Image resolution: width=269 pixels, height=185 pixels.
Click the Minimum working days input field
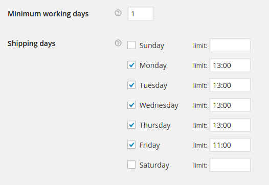click(141, 14)
